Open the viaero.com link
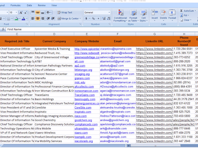This screenshot has height=148, width=198. [x=81, y=133]
